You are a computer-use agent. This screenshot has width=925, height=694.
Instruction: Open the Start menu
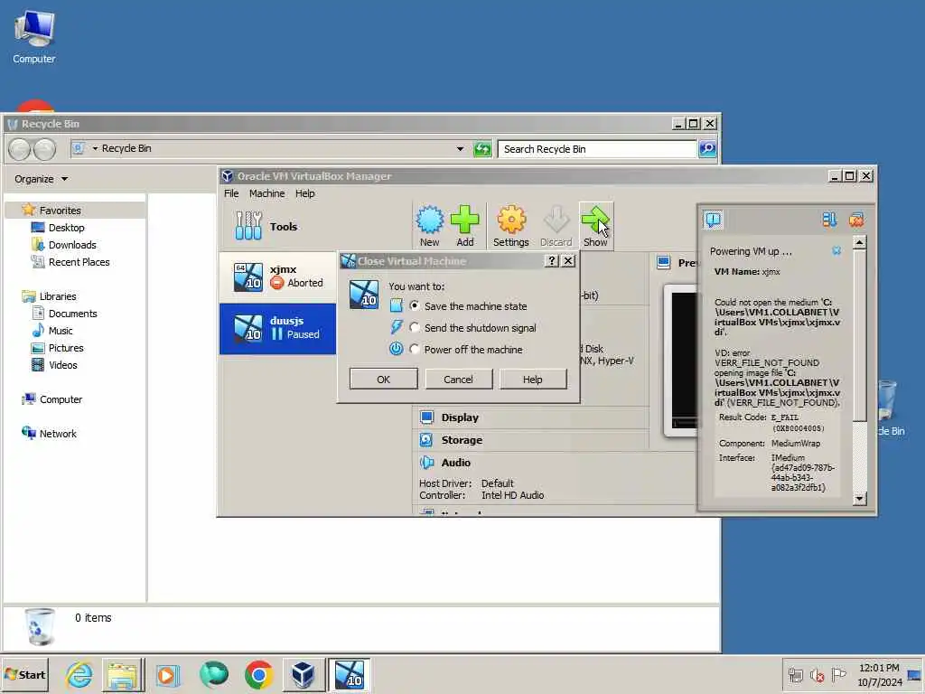point(24,674)
